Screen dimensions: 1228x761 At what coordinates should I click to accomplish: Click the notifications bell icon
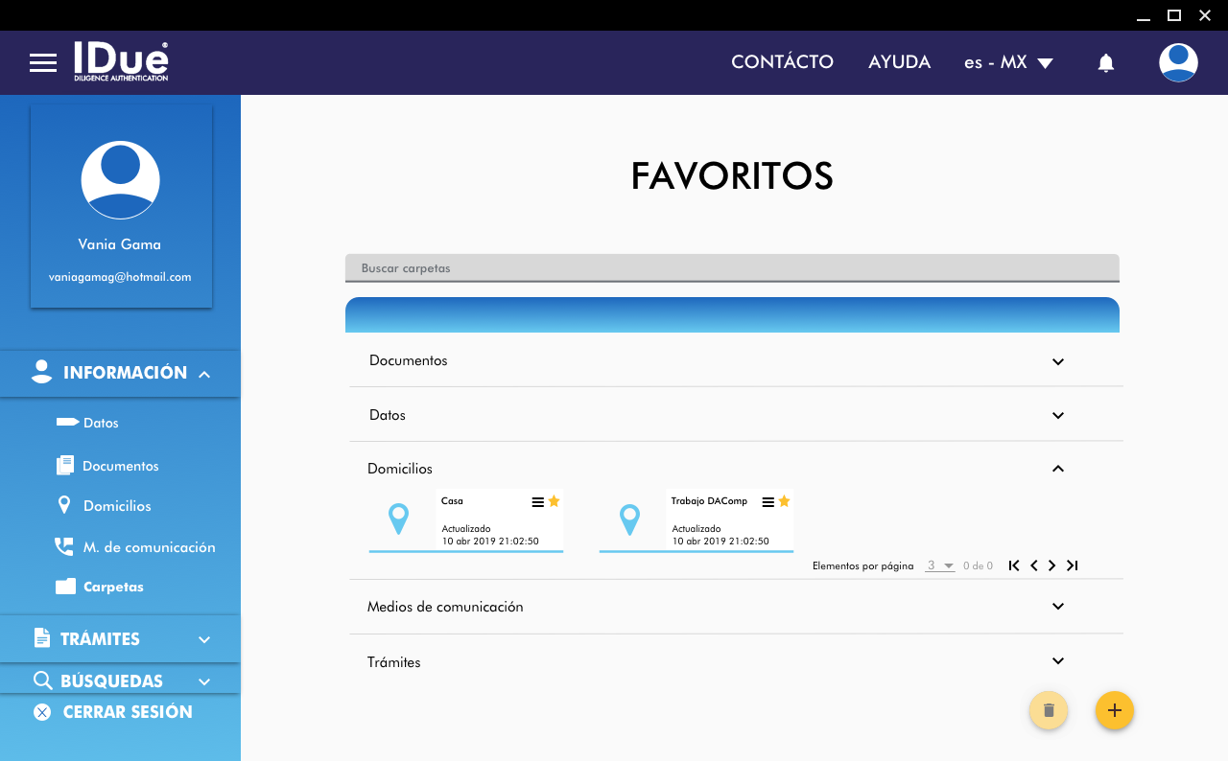(1105, 63)
